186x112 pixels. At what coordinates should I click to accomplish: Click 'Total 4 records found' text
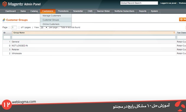coord(70,27)
